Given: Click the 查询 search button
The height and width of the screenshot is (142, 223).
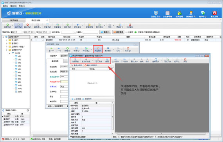Looking at the screenshot, I should [105, 32].
